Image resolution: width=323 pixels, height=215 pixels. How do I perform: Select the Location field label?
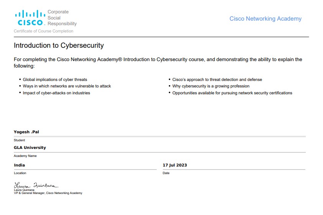20,173
